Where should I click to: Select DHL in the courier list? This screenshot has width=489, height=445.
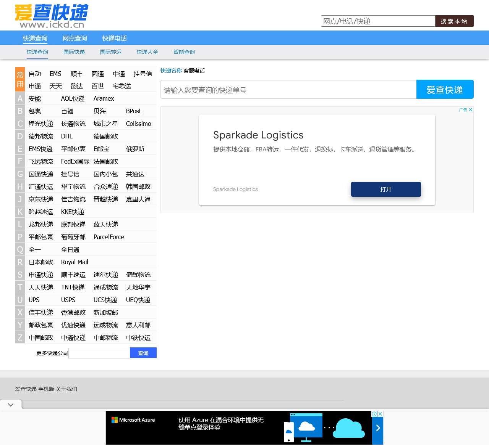point(67,137)
